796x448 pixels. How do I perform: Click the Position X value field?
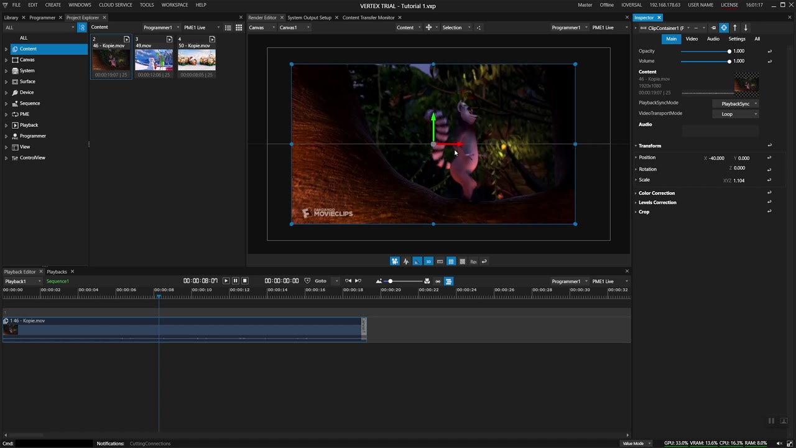point(716,158)
